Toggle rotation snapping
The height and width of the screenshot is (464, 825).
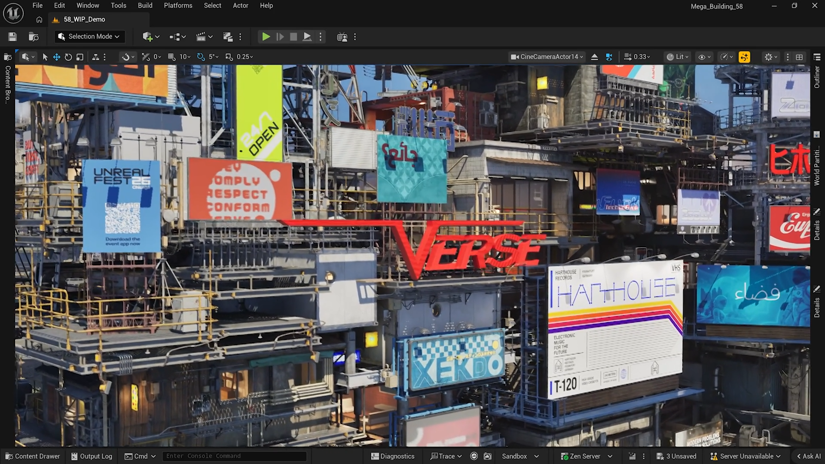(x=201, y=57)
